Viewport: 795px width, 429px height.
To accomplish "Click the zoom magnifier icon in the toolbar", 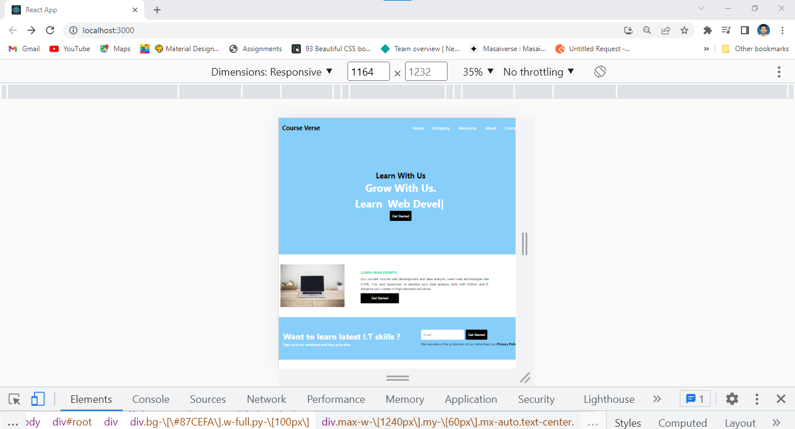I will pyautogui.click(x=647, y=30).
